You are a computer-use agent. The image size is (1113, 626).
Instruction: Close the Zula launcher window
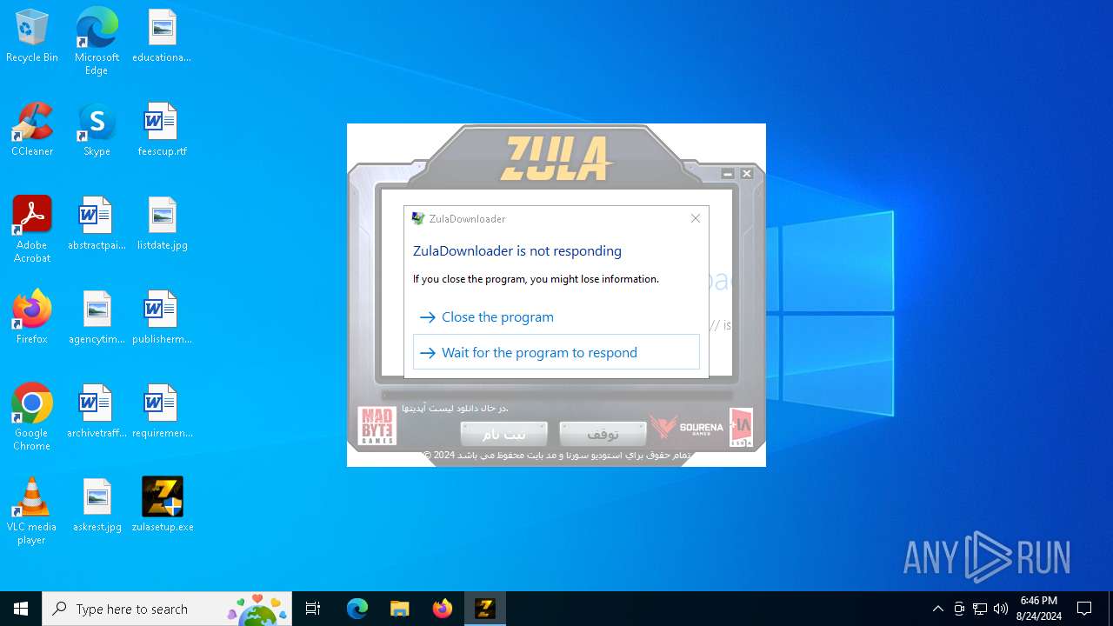[x=746, y=174]
